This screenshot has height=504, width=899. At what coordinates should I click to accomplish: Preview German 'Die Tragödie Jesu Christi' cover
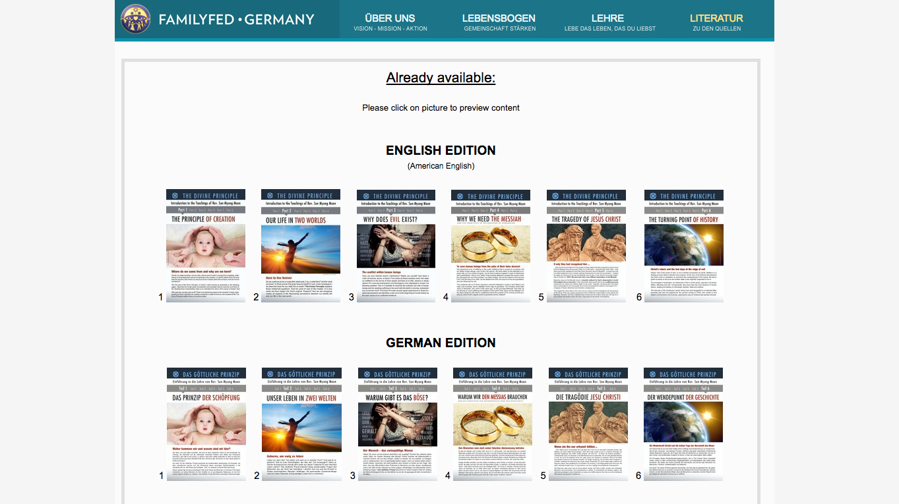tap(588, 424)
